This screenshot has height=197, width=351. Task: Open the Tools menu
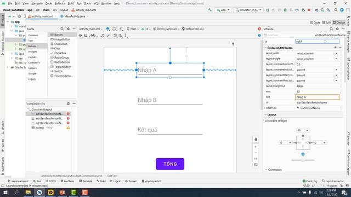pyautogui.click(x=88, y=4)
